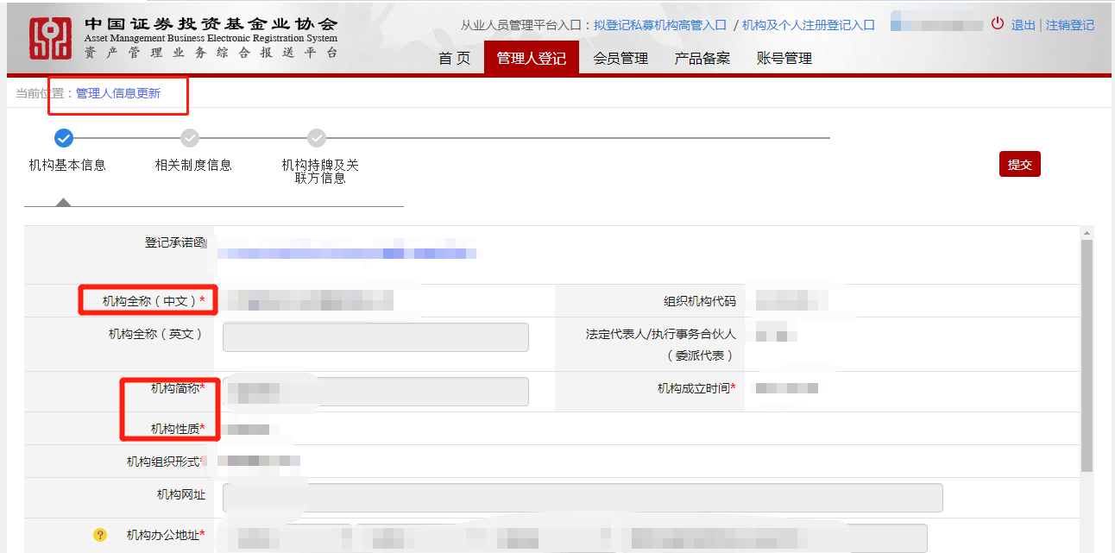The height and width of the screenshot is (553, 1115).
Task: Focus the 机构网址 input field
Action: point(583,498)
